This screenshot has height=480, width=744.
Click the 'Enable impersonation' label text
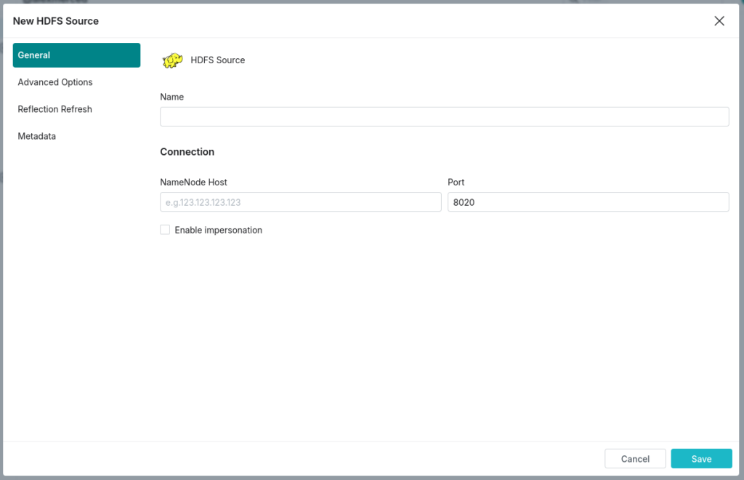coord(218,231)
